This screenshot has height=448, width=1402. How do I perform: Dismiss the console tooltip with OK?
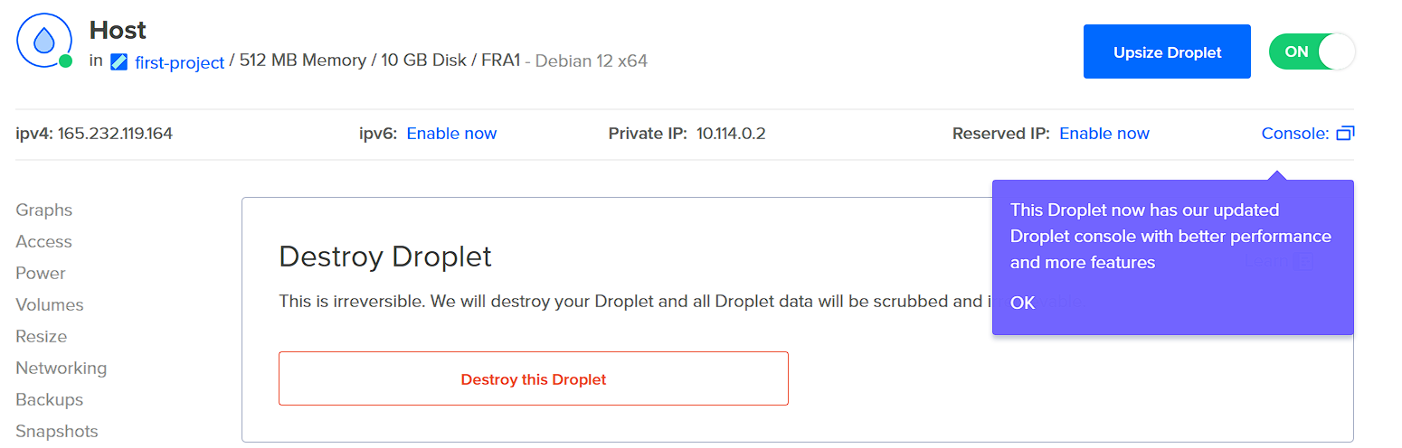pos(1022,303)
